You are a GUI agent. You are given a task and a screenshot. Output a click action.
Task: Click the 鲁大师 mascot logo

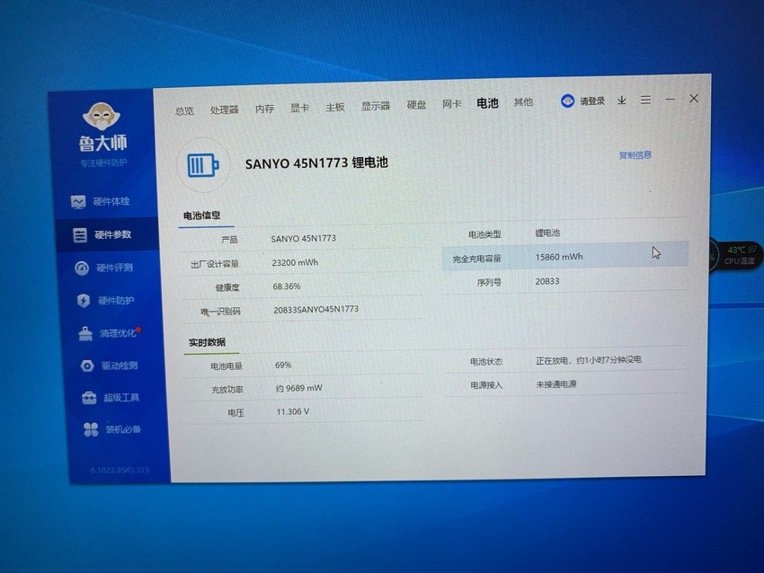point(102,117)
